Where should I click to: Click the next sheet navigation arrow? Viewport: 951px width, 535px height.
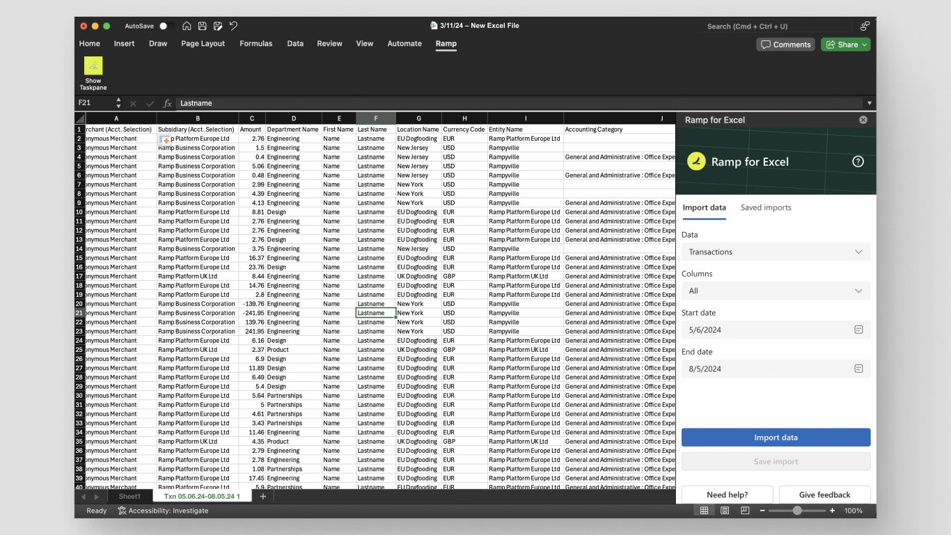tap(97, 497)
